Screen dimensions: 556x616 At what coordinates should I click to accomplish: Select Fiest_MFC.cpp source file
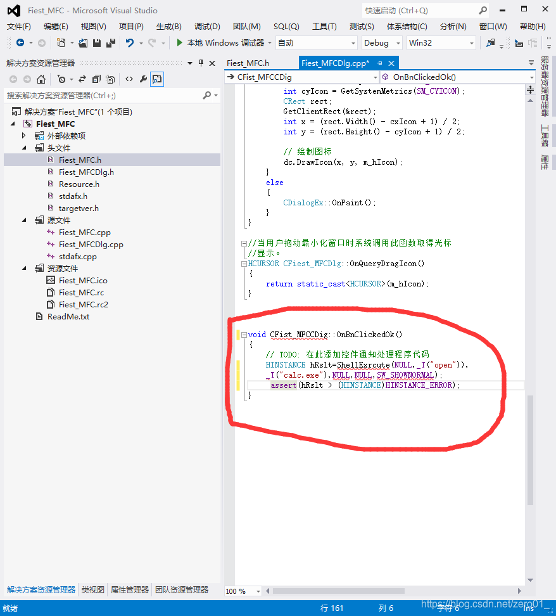[85, 232]
